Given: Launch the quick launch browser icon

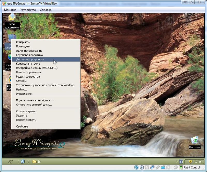Looking at the screenshot, I should click(x=23, y=162).
